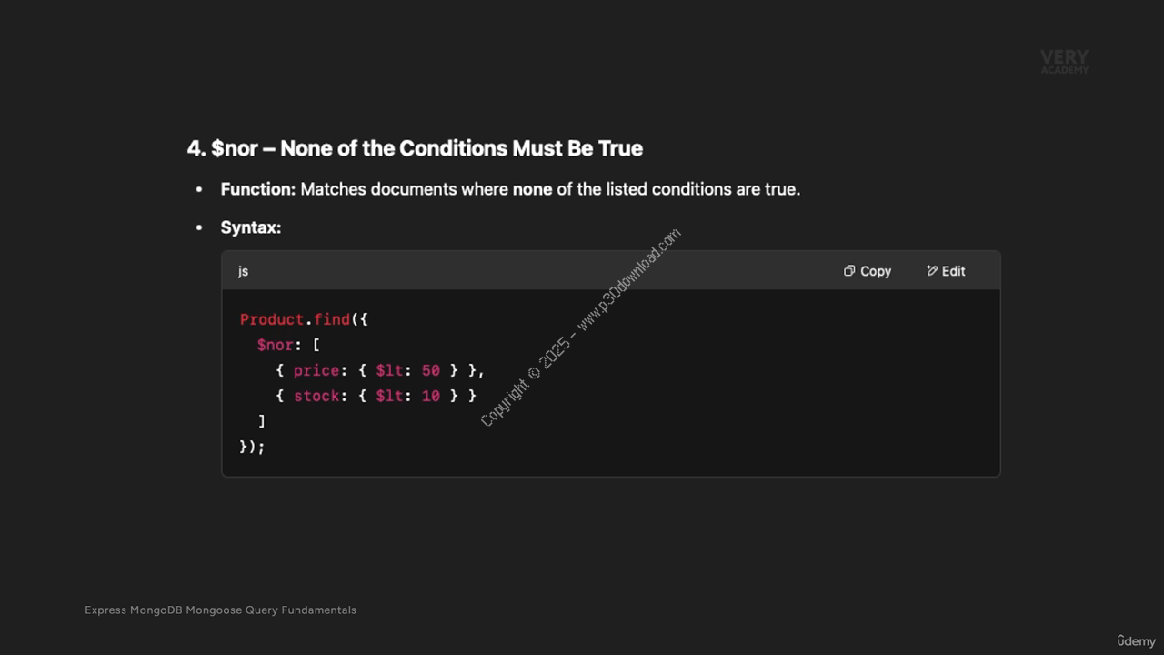Screen dimensions: 1164x655
Task: Click the Express MongoDB Mongoose footer title
Action: click(x=220, y=610)
